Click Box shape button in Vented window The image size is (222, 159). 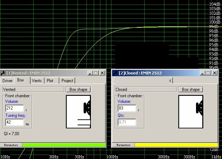78,90
